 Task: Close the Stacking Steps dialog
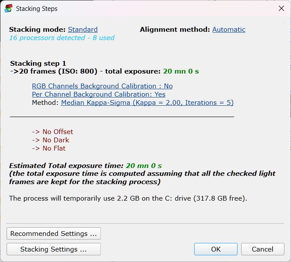[x=281, y=8]
